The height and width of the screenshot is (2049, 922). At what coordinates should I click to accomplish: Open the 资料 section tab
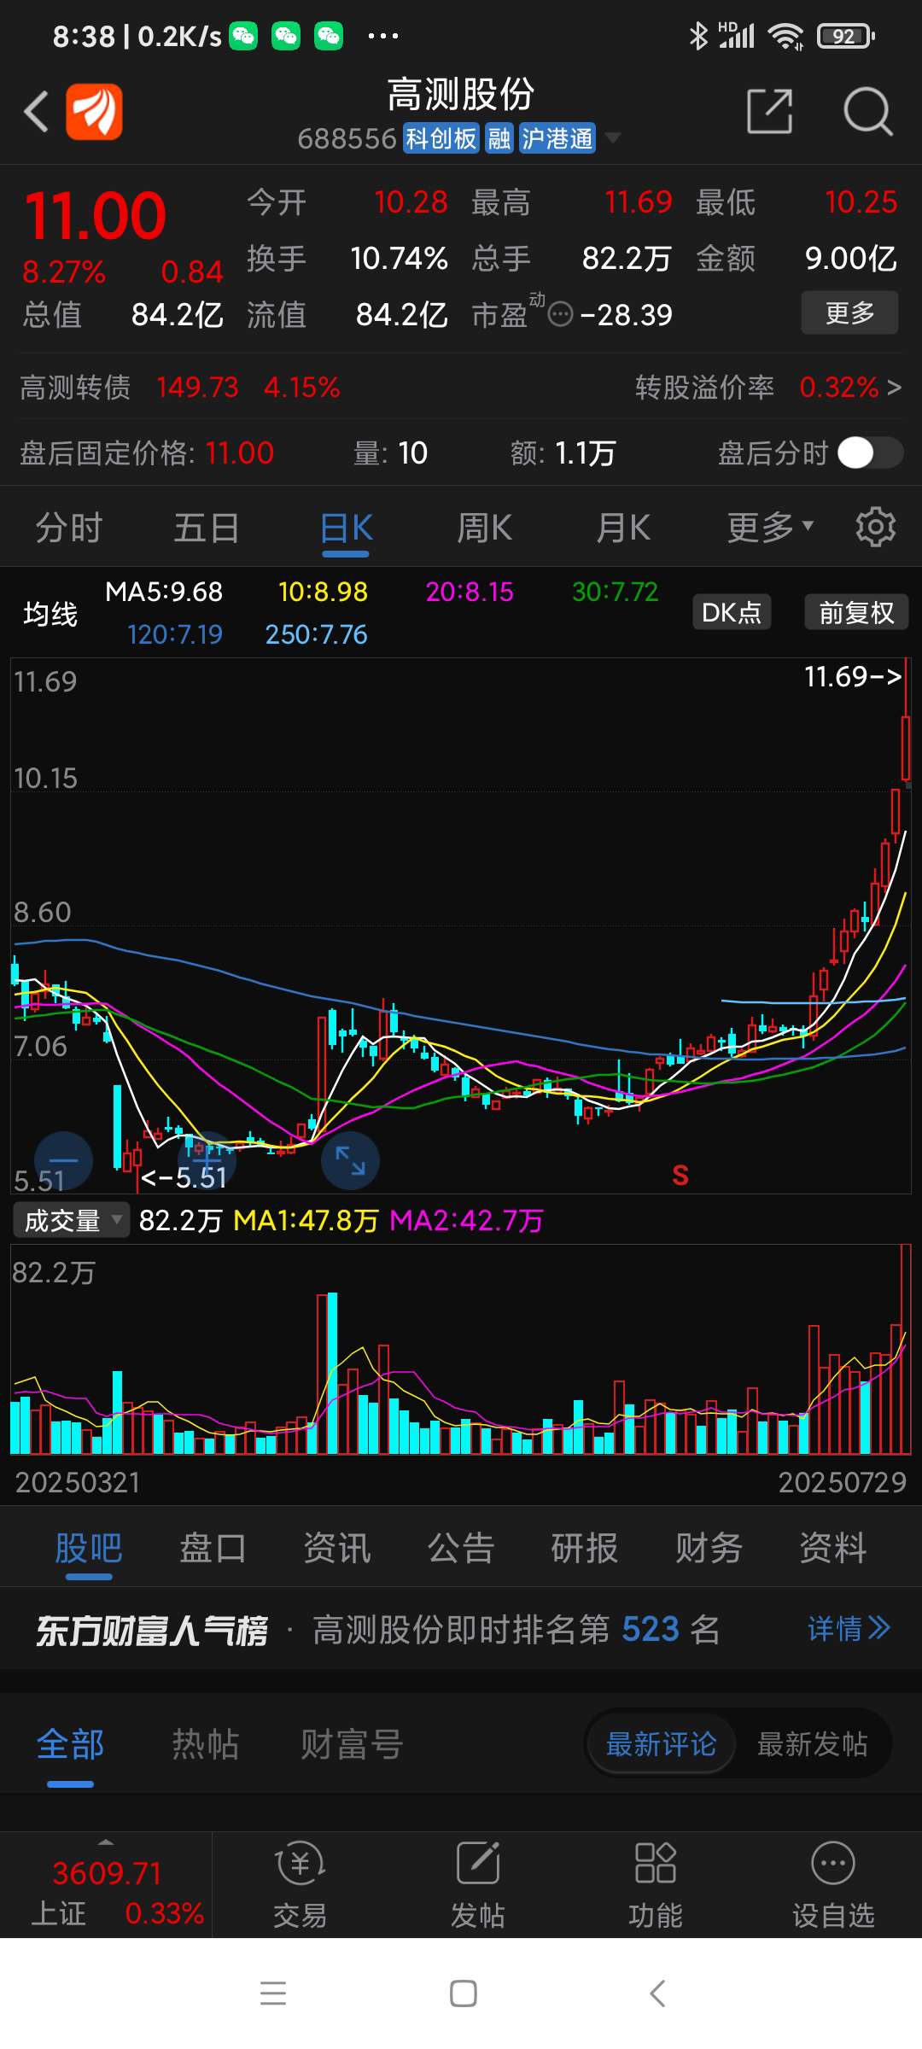pyautogui.click(x=833, y=1548)
